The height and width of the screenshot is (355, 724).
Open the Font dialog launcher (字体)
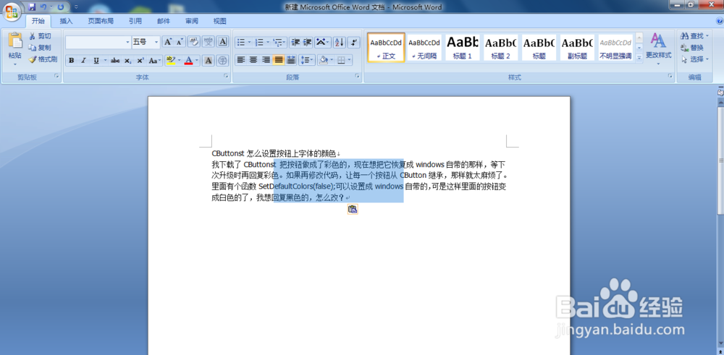(x=226, y=75)
